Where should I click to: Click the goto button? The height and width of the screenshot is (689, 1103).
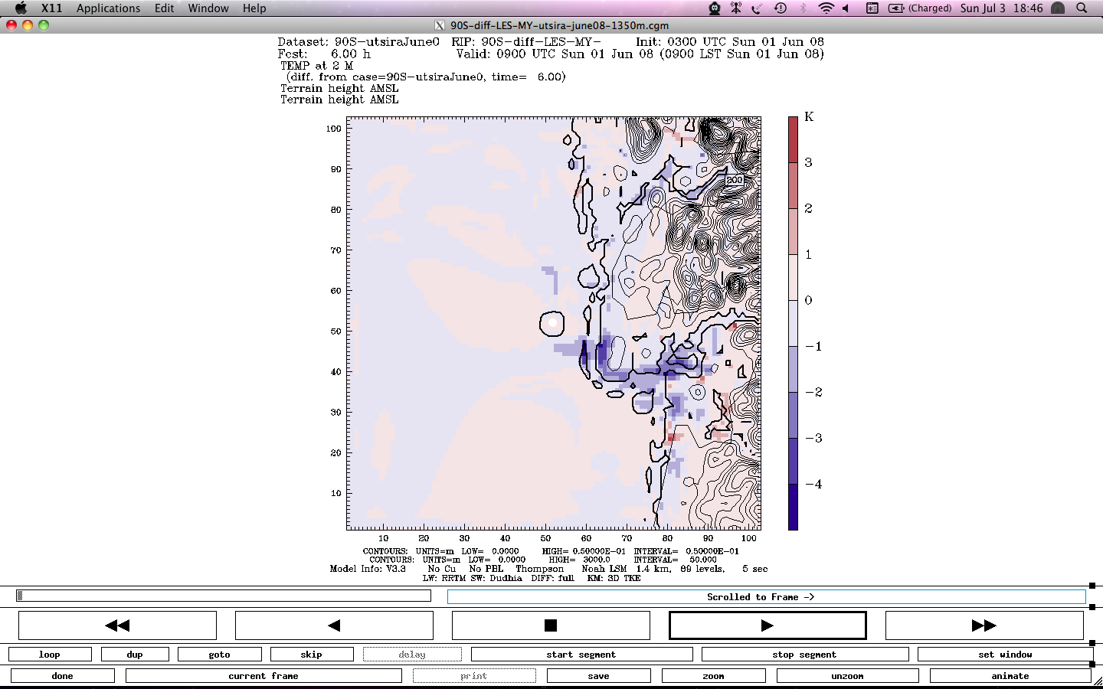(x=219, y=655)
